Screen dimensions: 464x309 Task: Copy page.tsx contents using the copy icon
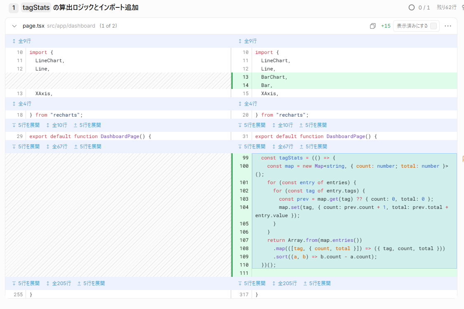(372, 26)
